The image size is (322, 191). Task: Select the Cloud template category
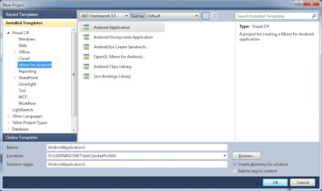[x=24, y=58]
